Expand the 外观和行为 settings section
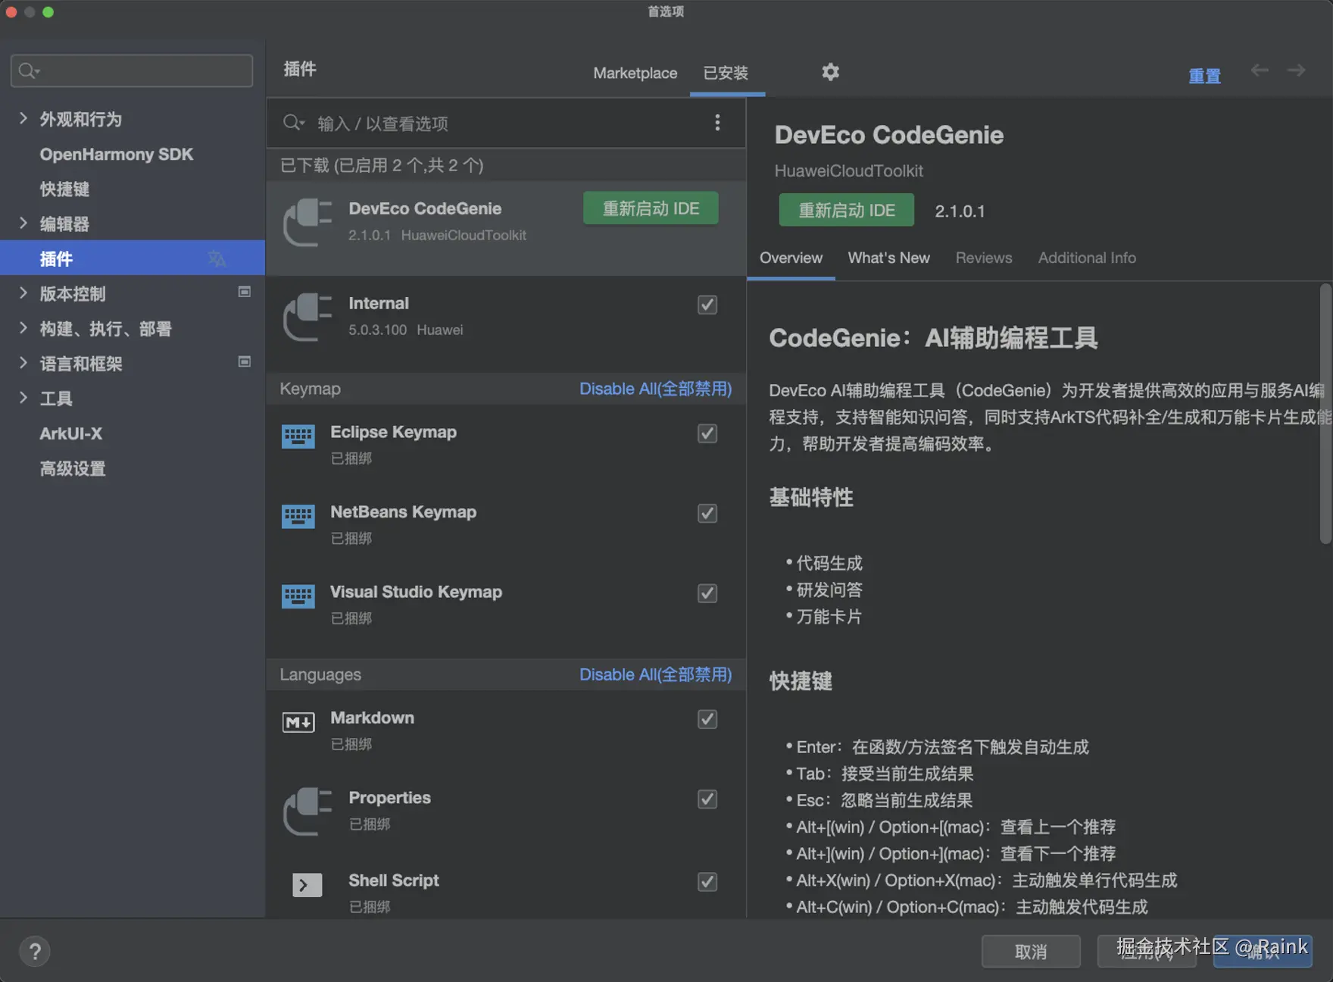Image resolution: width=1333 pixels, height=982 pixels. point(23,118)
